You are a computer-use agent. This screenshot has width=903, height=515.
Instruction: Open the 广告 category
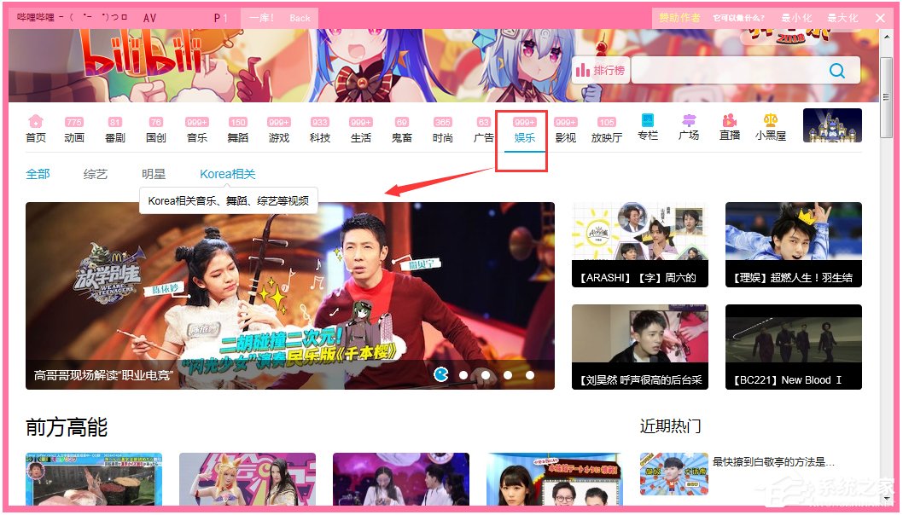[484, 130]
